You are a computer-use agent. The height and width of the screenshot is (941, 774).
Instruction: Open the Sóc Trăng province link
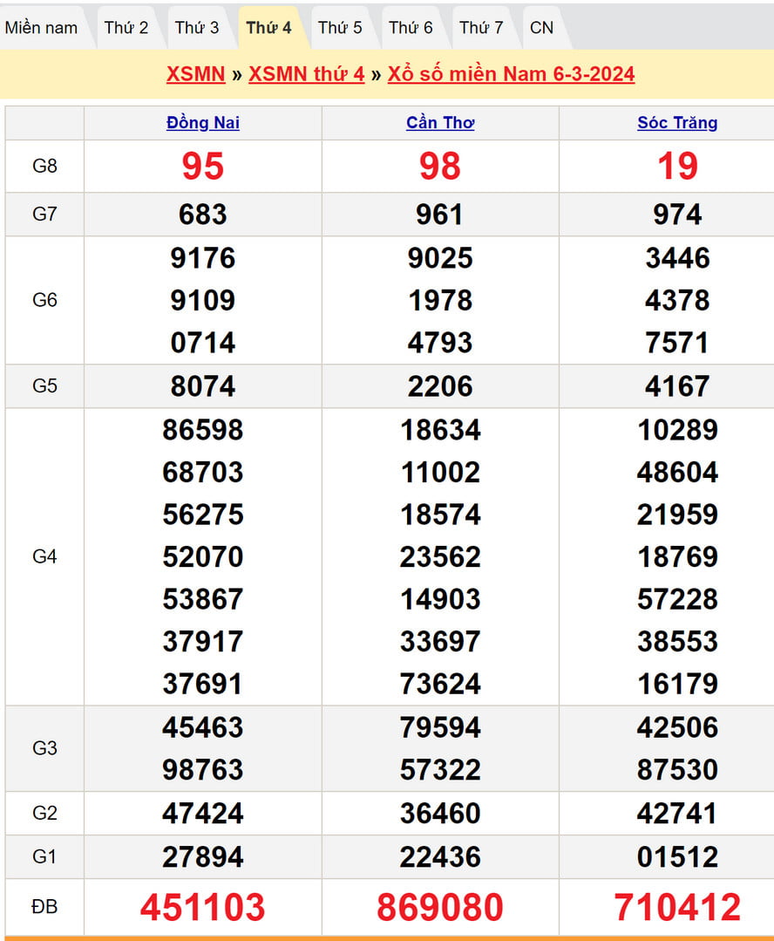(677, 123)
